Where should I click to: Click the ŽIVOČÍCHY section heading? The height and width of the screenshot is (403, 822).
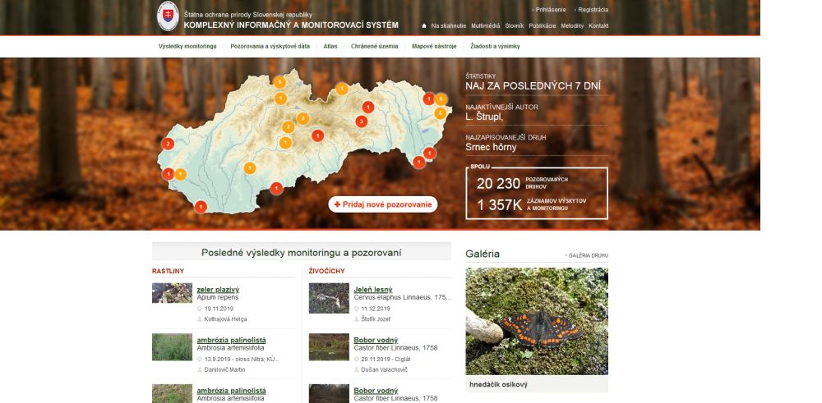[x=326, y=271]
